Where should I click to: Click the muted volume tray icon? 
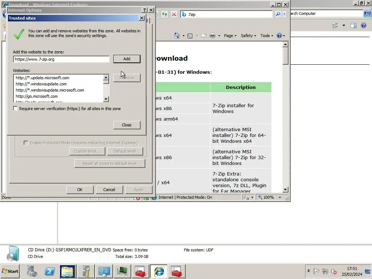pyautogui.click(x=334, y=271)
